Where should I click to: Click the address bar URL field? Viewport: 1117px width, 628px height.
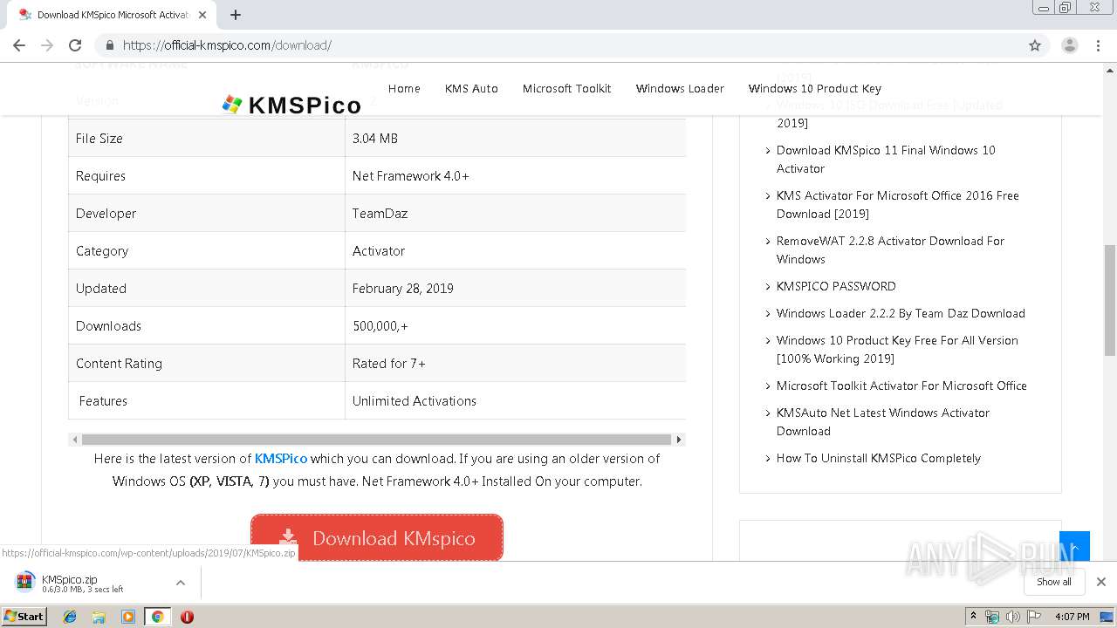558,45
